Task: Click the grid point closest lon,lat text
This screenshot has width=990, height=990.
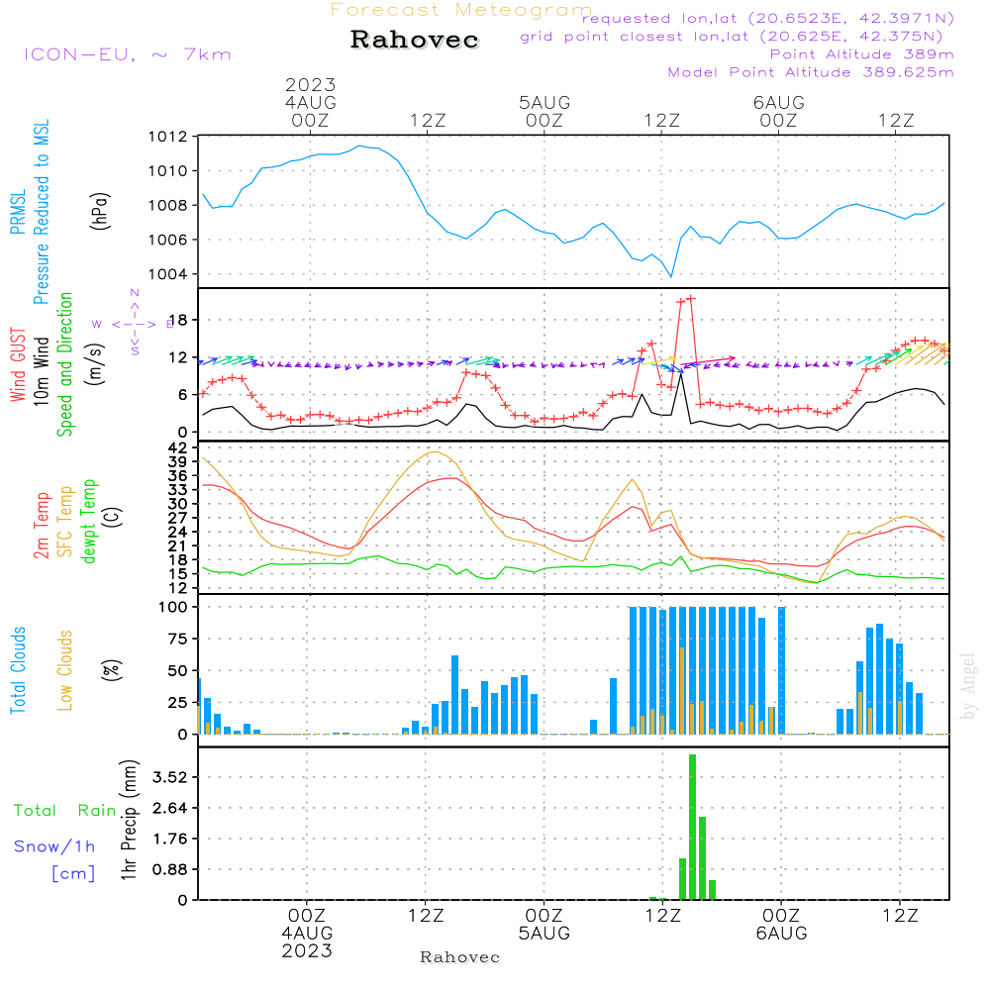Action: (732, 37)
